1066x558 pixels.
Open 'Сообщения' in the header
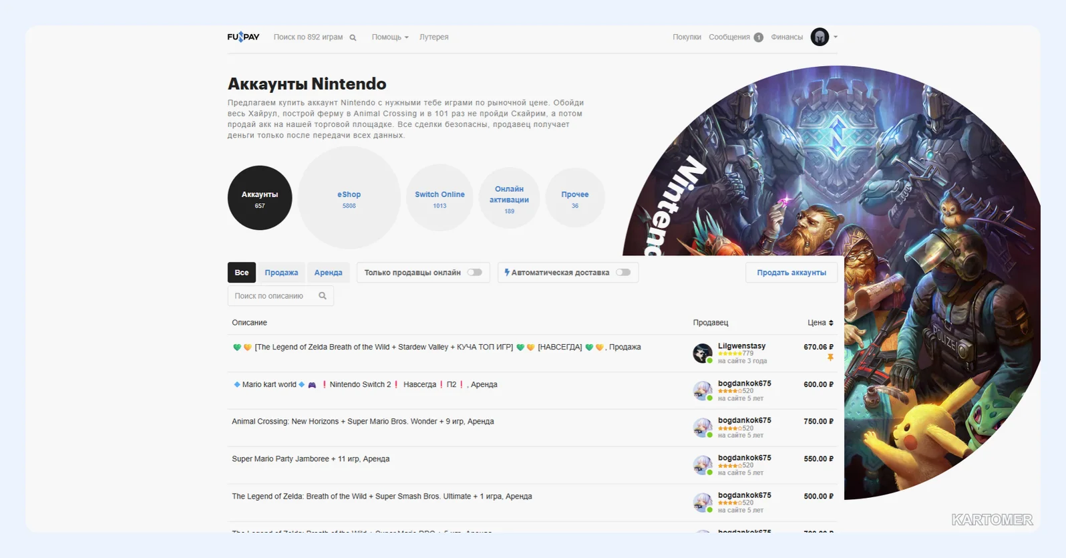click(729, 37)
